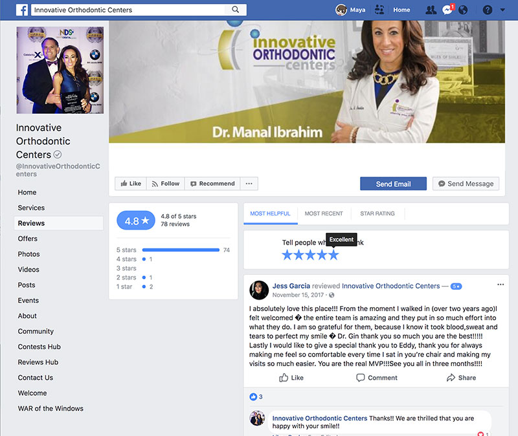Viewport: 518px width, 436px height.
Task: Share Jess Garcia's review
Action: point(461,378)
